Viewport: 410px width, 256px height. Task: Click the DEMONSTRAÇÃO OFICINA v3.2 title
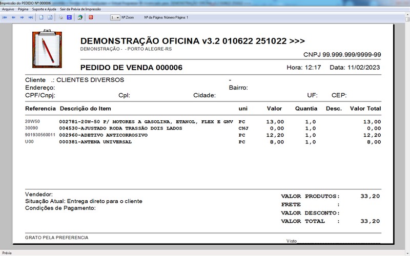click(x=193, y=41)
